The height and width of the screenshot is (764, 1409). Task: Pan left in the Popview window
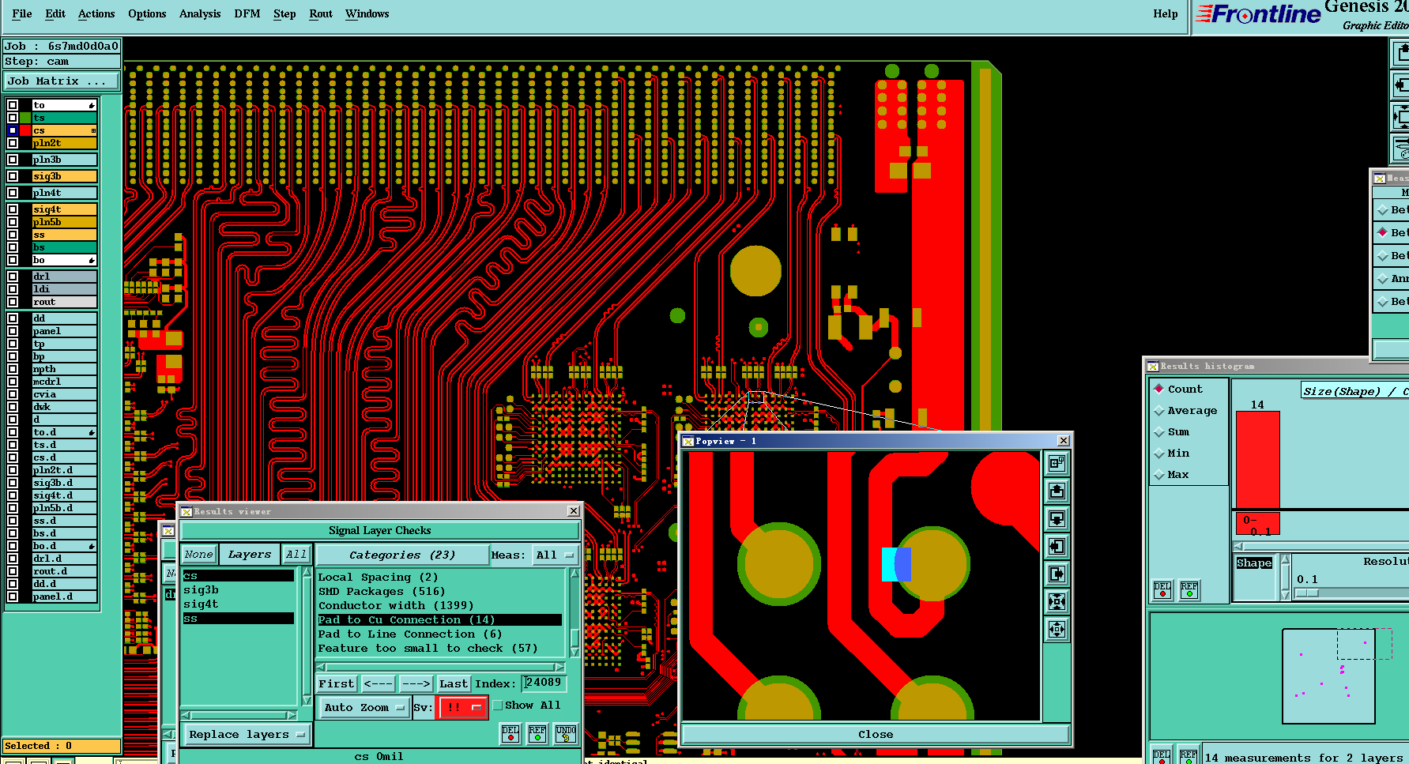pyautogui.click(x=1057, y=546)
